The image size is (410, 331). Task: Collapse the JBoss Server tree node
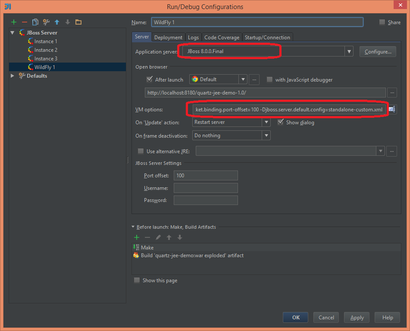click(x=12, y=32)
